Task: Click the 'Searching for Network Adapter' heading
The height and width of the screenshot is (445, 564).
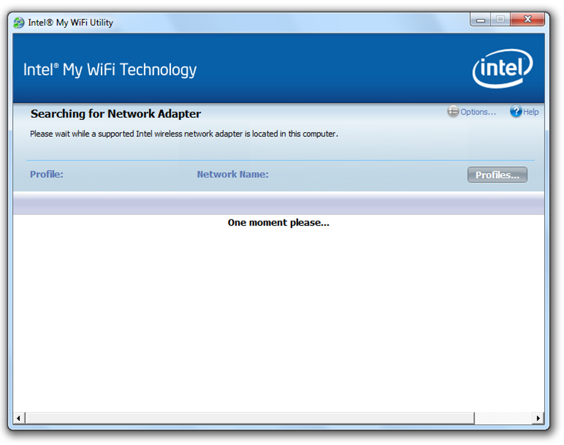Action: [x=116, y=114]
